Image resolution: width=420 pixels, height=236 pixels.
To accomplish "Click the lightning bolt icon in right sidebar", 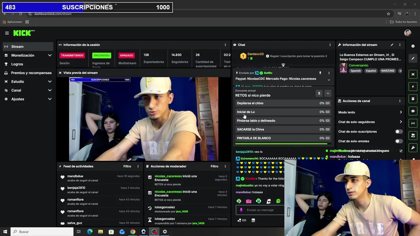I will (413, 87).
